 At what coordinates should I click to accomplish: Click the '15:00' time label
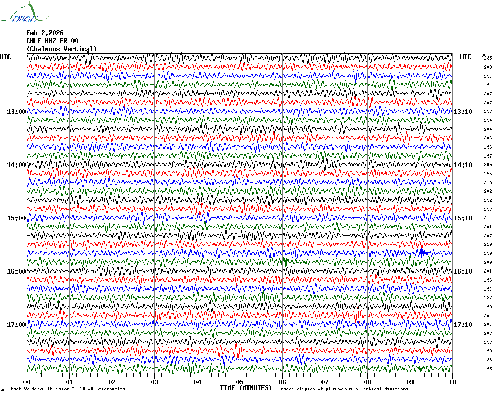coord(16,218)
